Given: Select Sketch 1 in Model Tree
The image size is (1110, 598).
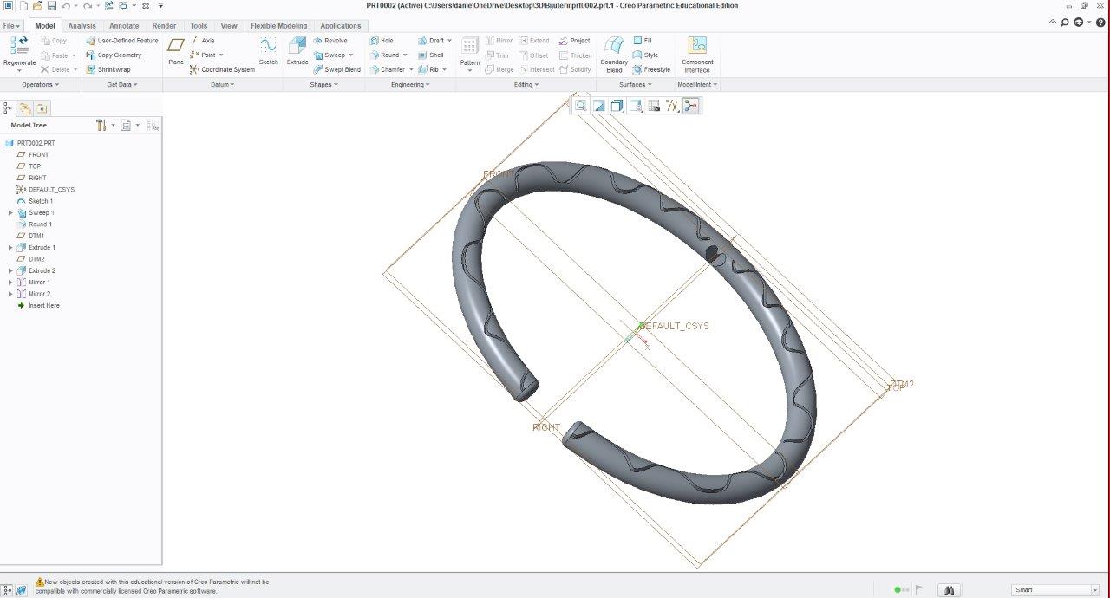Looking at the screenshot, I should (x=40, y=201).
